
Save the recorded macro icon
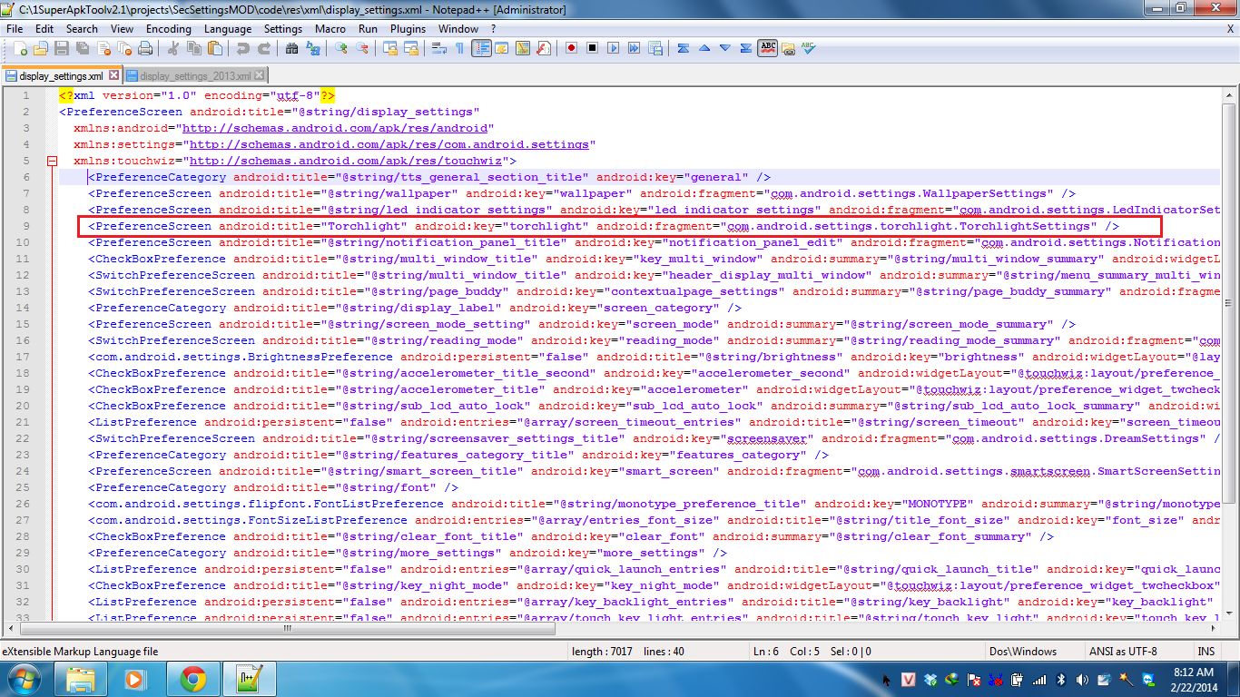654,48
